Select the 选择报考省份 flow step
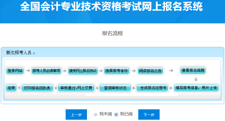Screen dimensions: 225x121 tap(116, 71)
